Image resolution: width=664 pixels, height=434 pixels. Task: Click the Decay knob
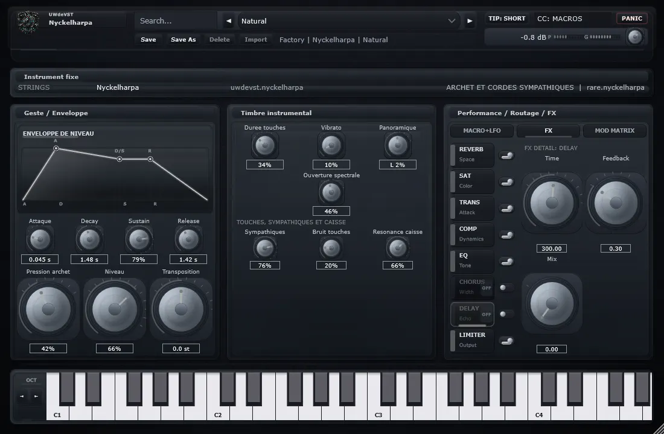click(x=89, y=239)
